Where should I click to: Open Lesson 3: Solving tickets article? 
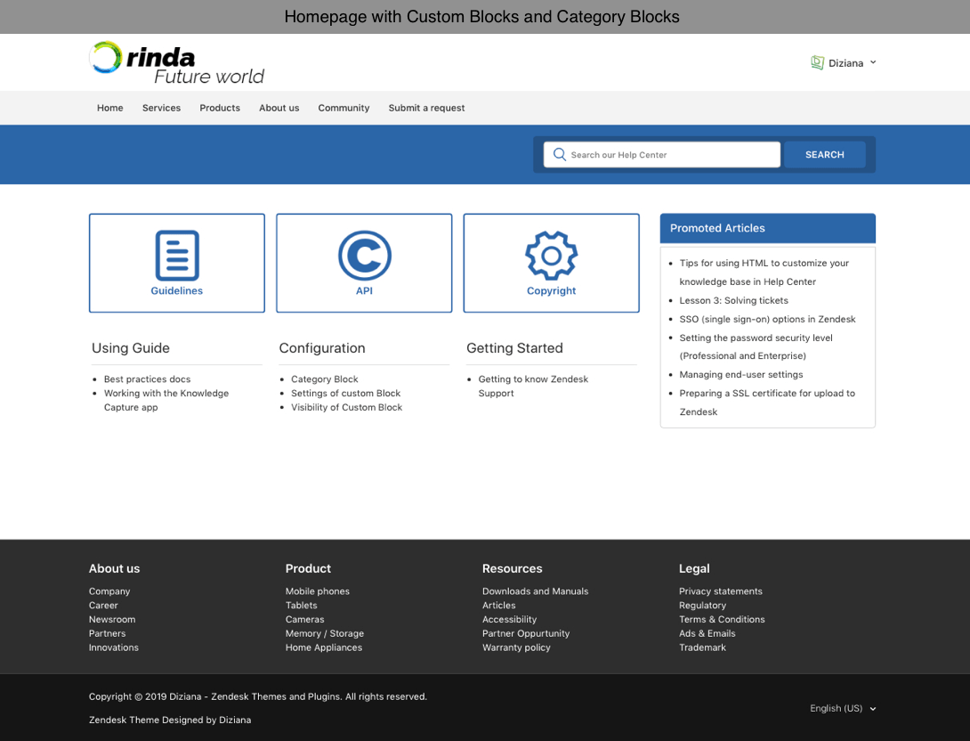(x=733, y=300)
